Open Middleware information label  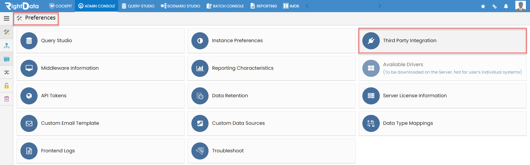click(x=70, y=68)
